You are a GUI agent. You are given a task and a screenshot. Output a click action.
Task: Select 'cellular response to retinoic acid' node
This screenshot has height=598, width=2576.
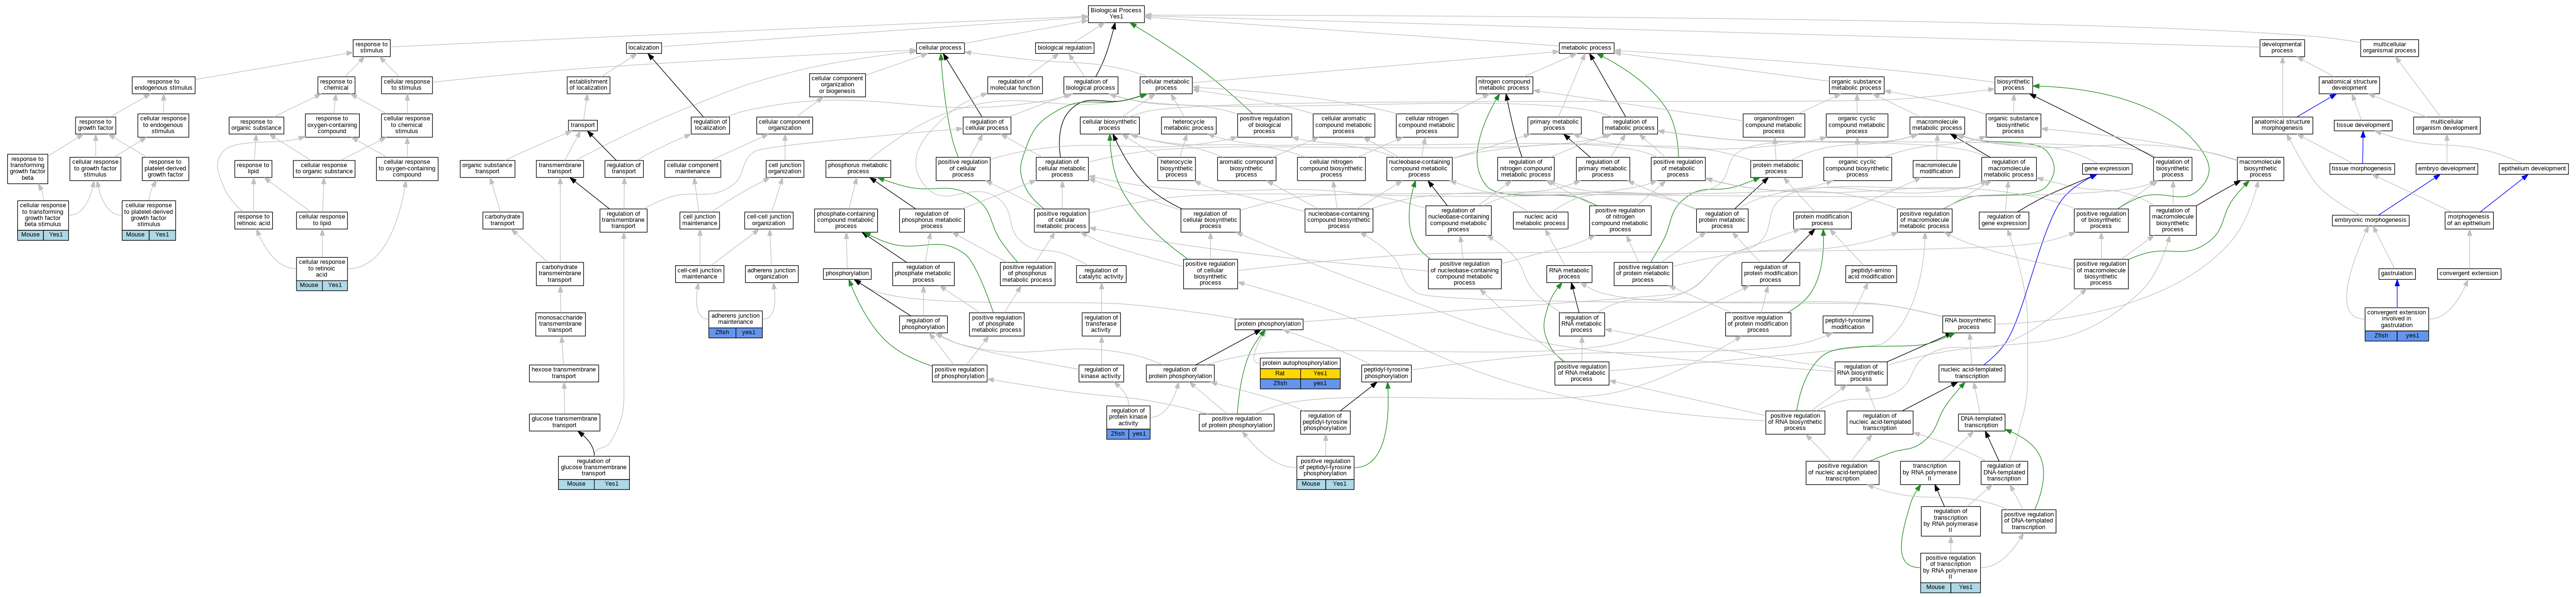coord(322,273)
